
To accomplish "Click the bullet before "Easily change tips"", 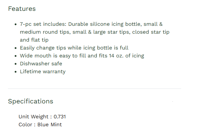I will tap(15, 48).
